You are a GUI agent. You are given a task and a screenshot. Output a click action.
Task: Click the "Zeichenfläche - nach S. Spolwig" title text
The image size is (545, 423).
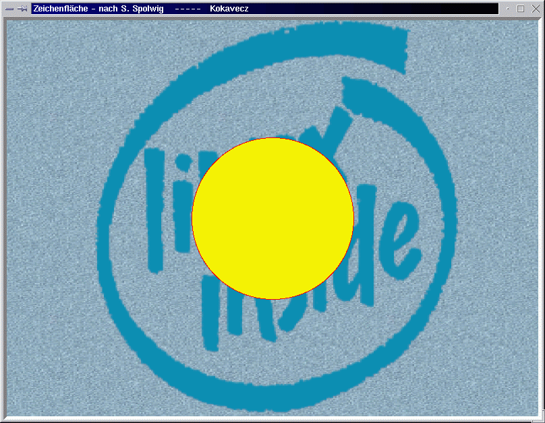click(x=98, y=9)
